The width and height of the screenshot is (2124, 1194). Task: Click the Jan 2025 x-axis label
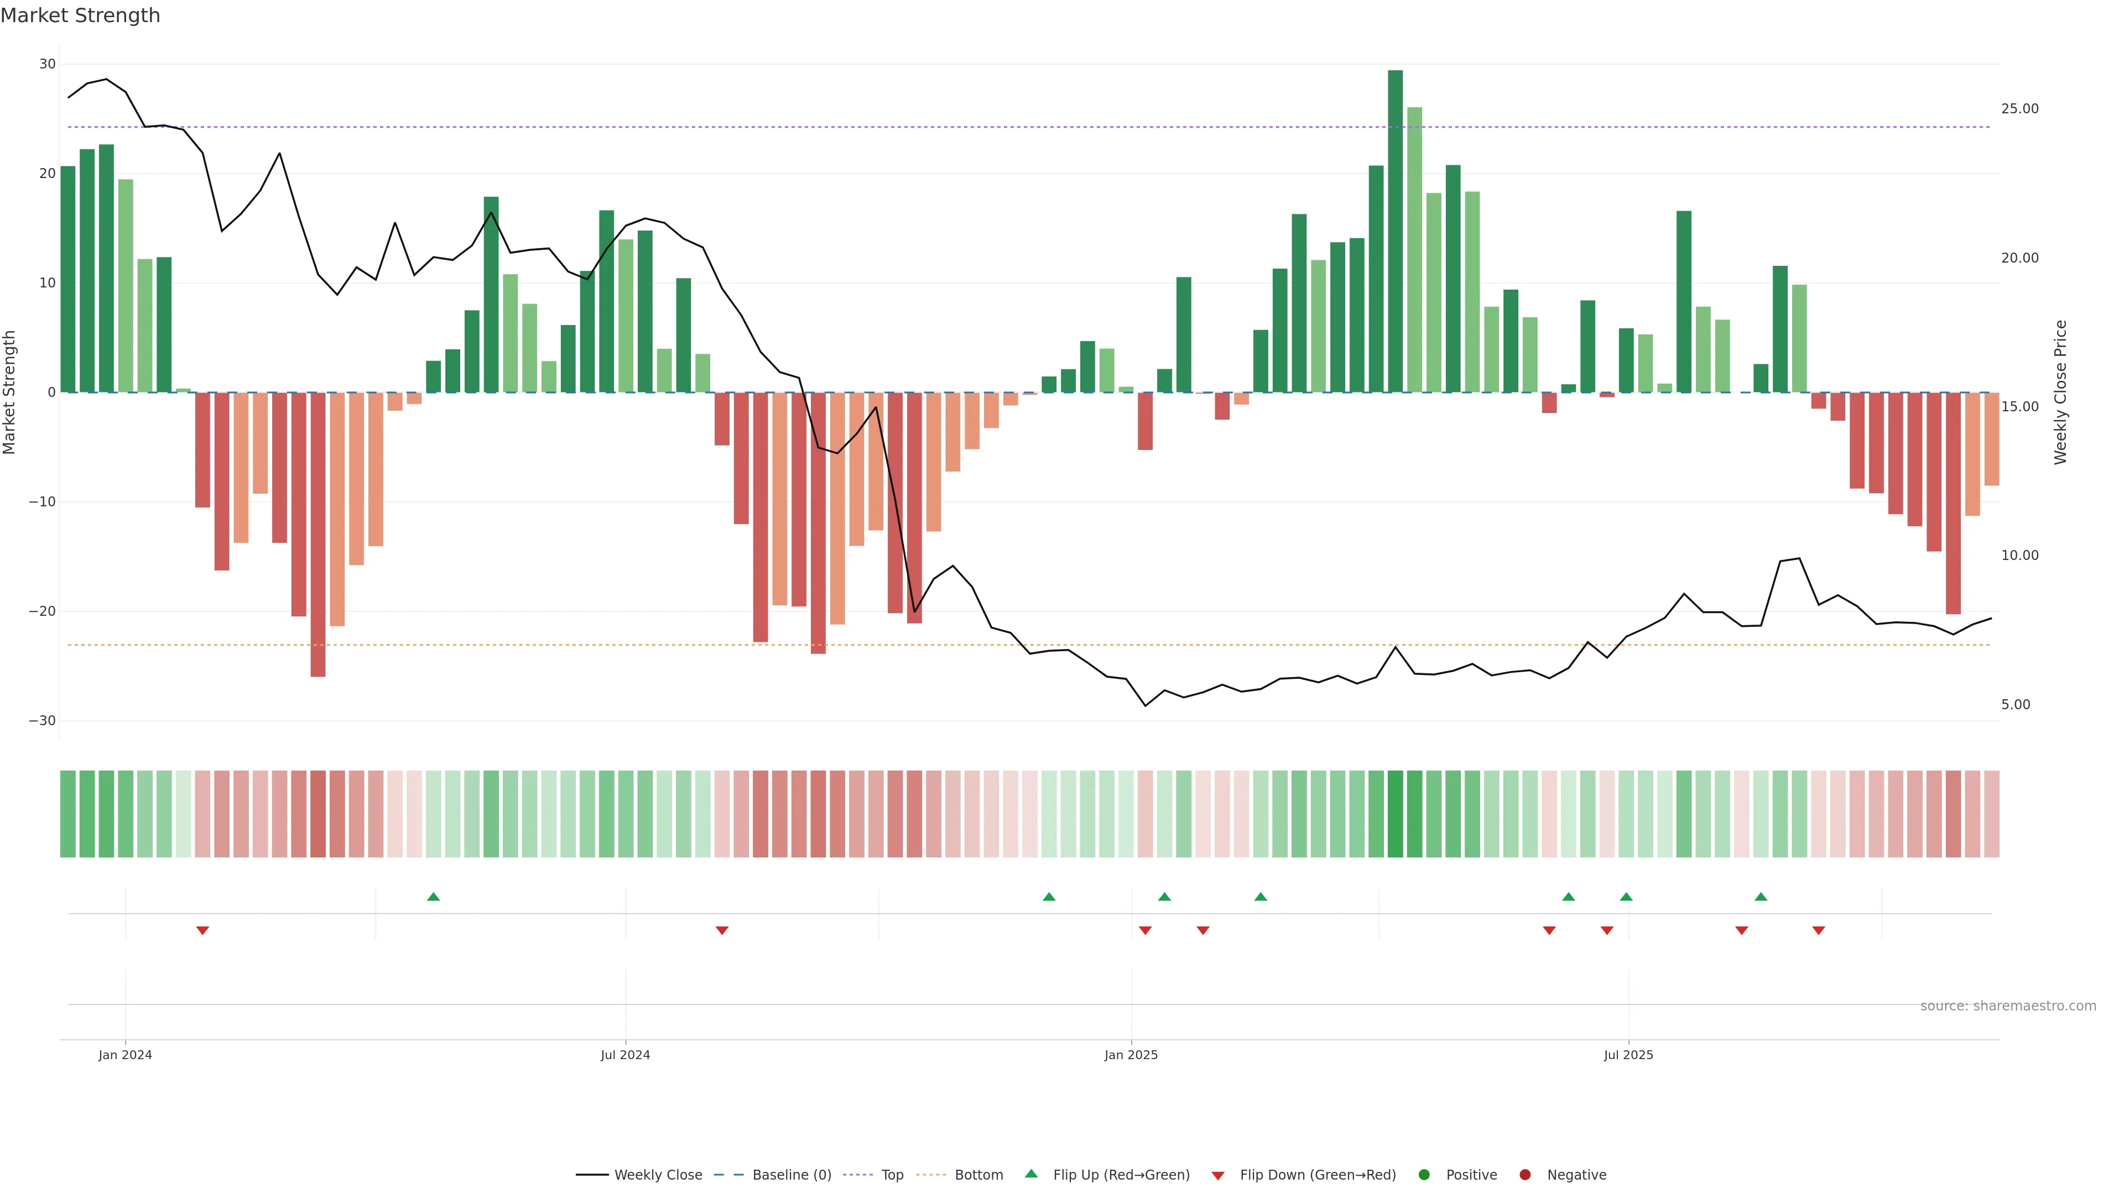[1131, 1055]
